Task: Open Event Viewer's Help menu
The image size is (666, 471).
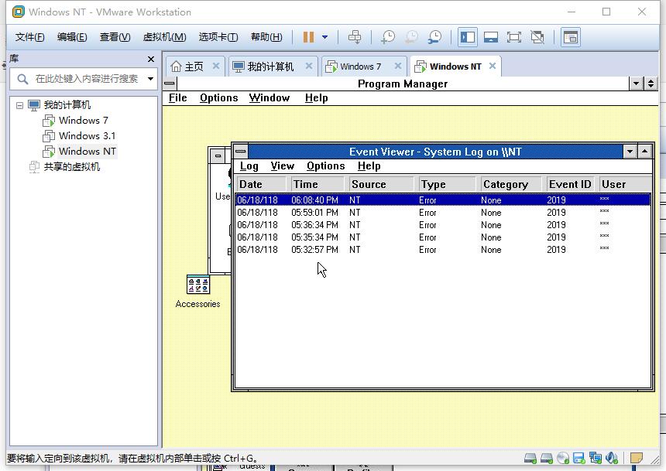Action: coord(369,166)
